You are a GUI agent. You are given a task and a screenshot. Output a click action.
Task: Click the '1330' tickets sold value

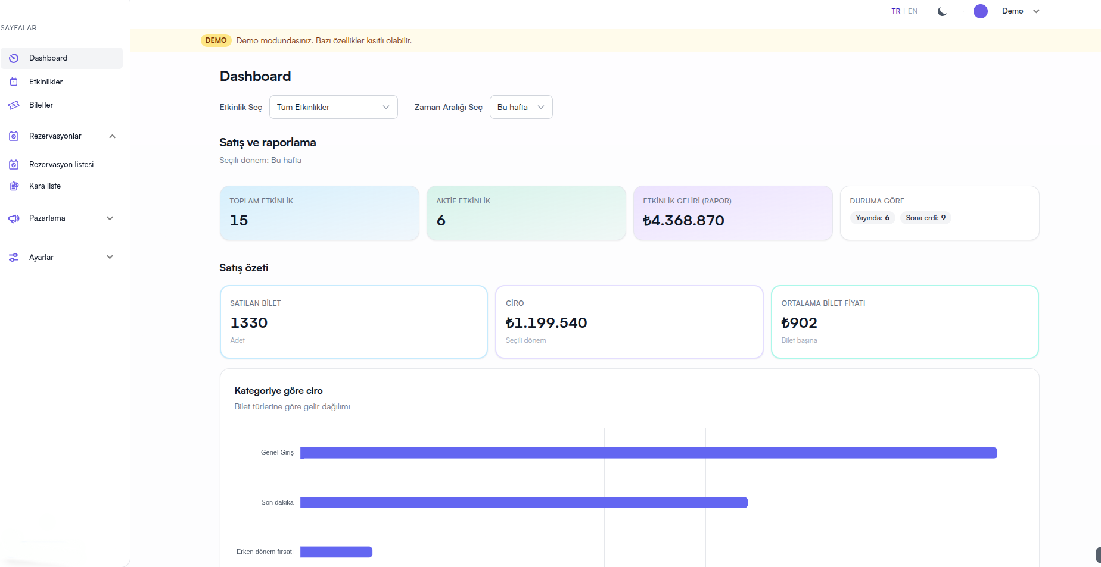(x=248, y=323)
